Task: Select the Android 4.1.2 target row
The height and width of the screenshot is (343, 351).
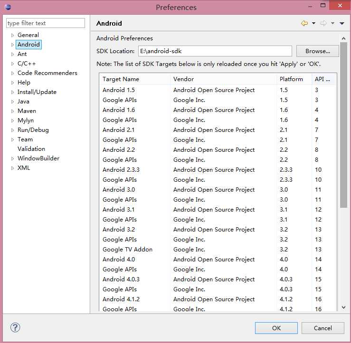Action: pyautogui.click(x=218, y=299)
